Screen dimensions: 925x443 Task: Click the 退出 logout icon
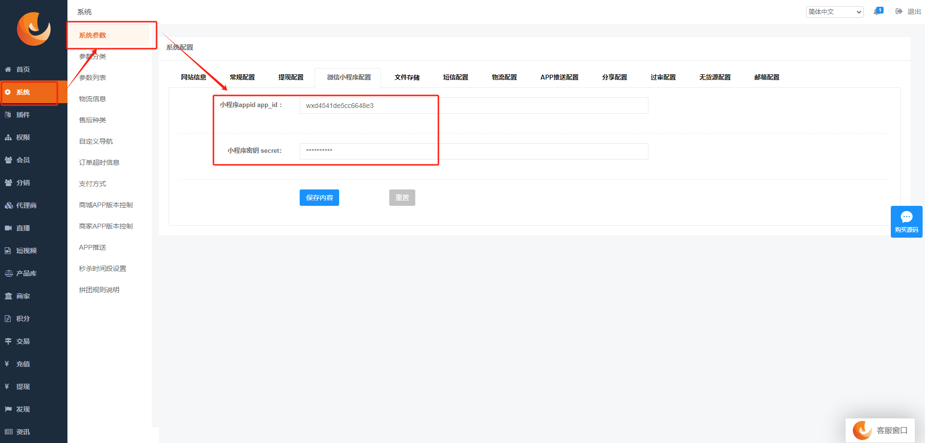pyautogui.click(x=899, y=12)
